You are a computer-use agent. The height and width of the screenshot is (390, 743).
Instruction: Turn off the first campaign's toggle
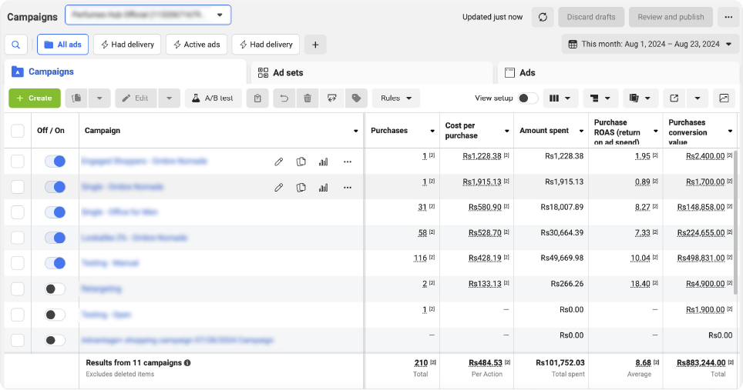(55, 162)
